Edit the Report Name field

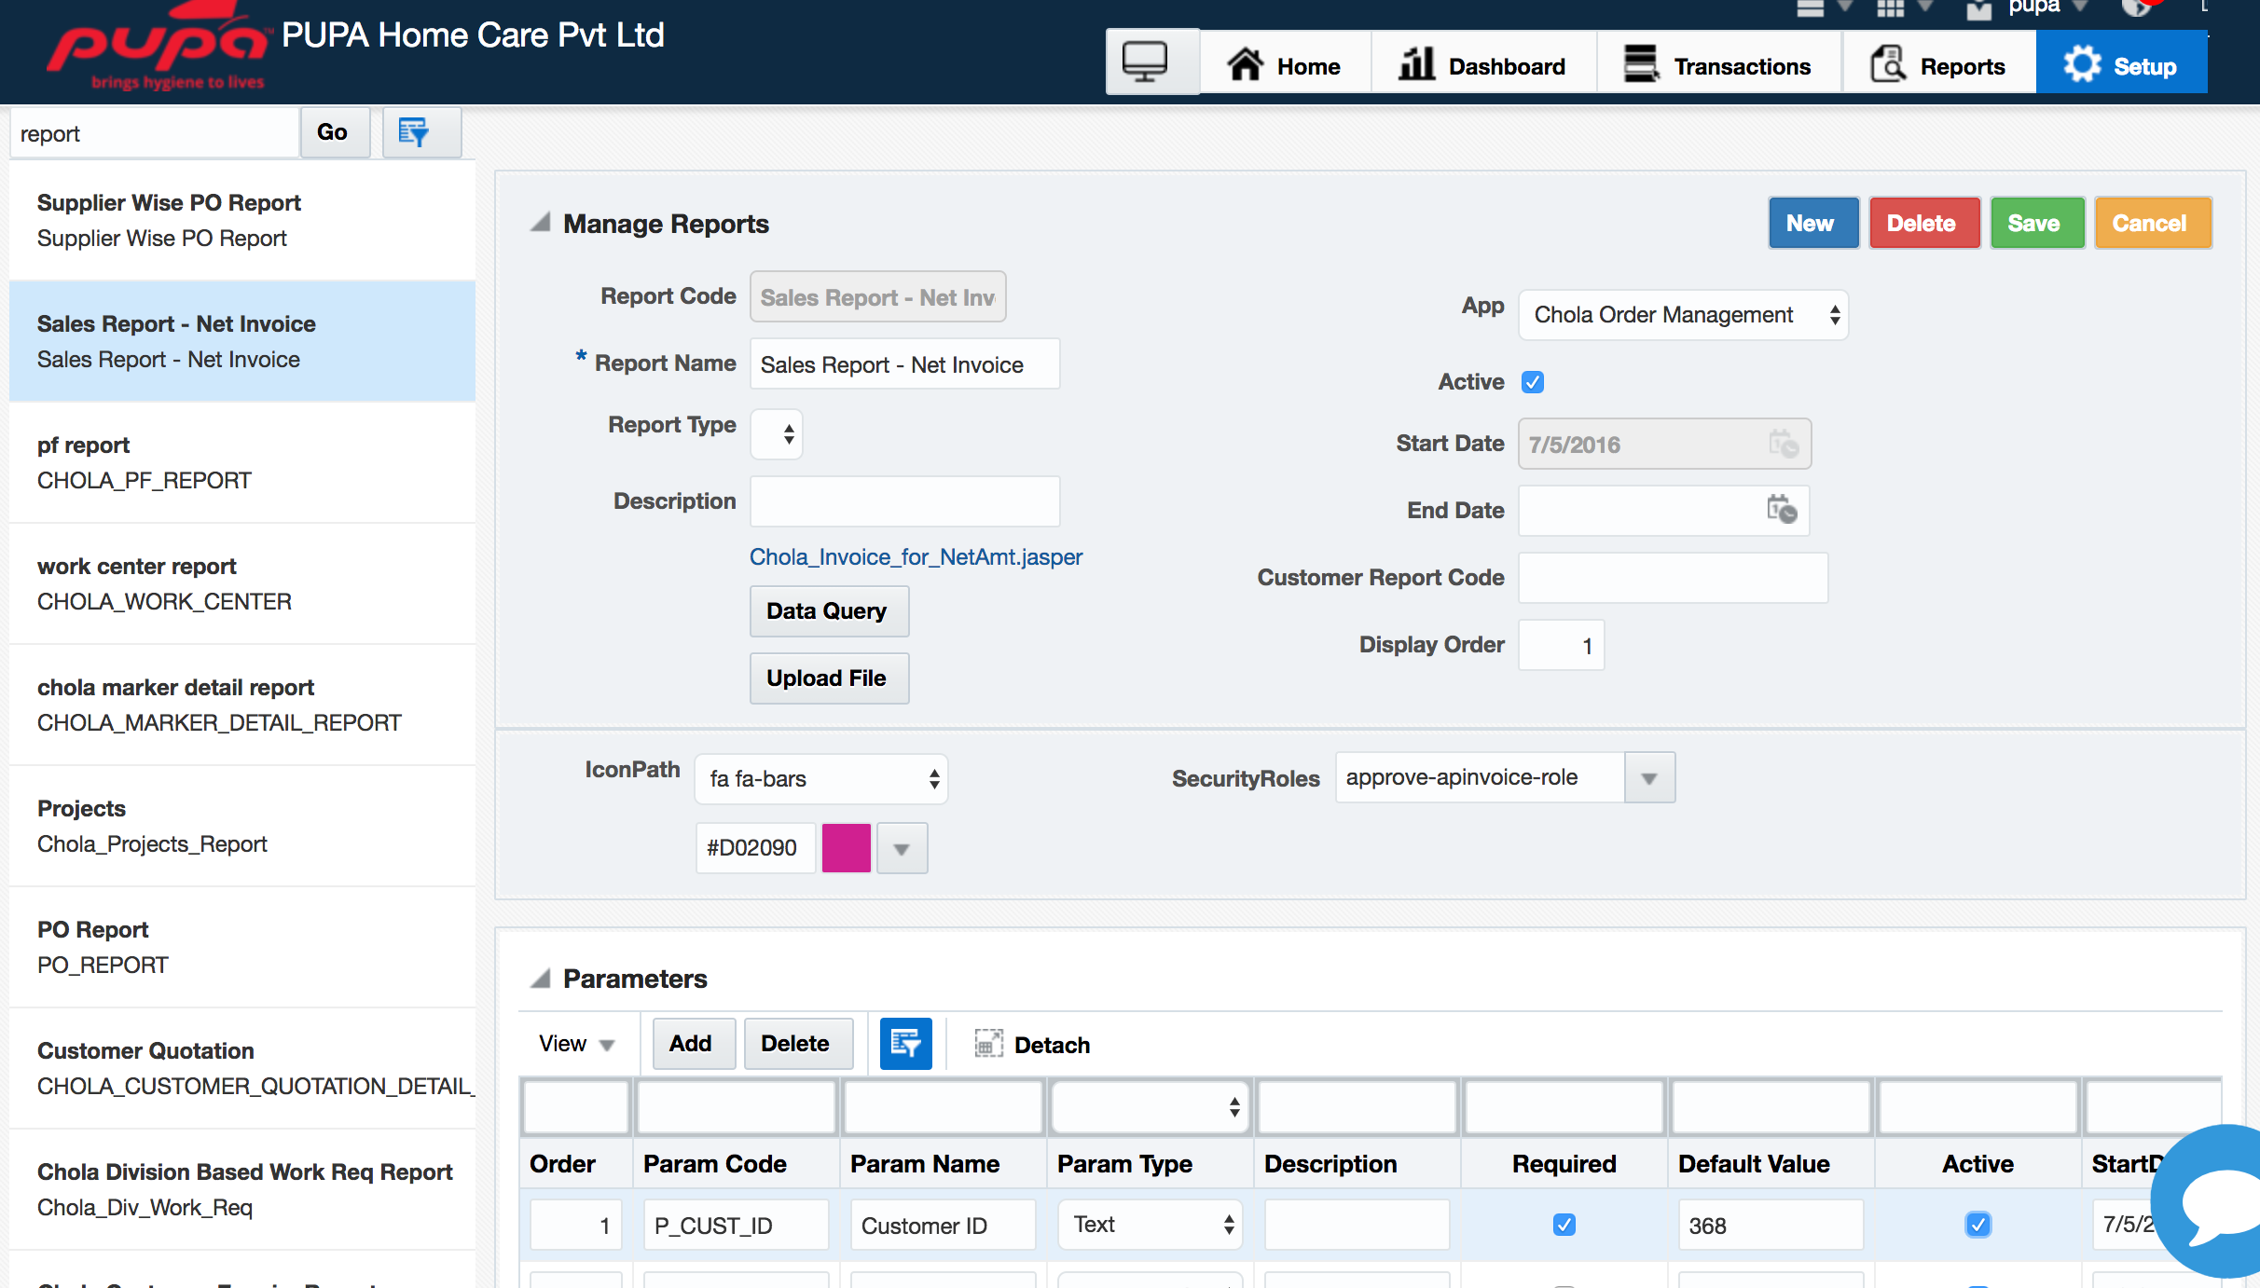[x=904, y=364]
